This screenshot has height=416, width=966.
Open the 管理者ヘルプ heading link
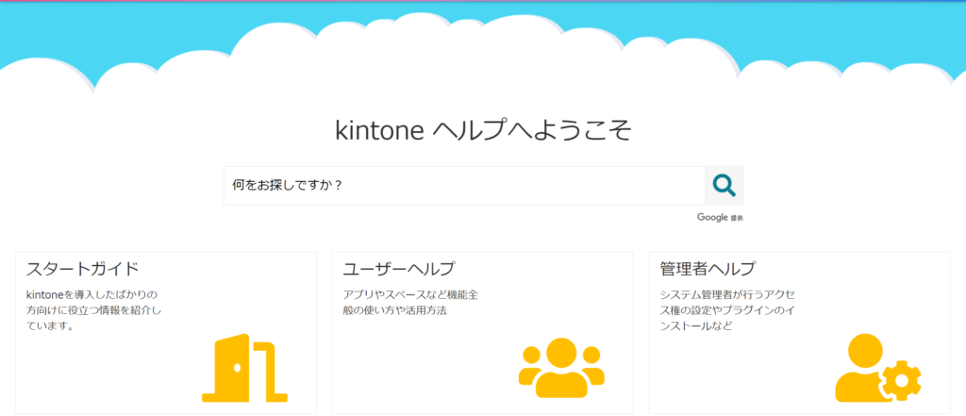(708, 270)
